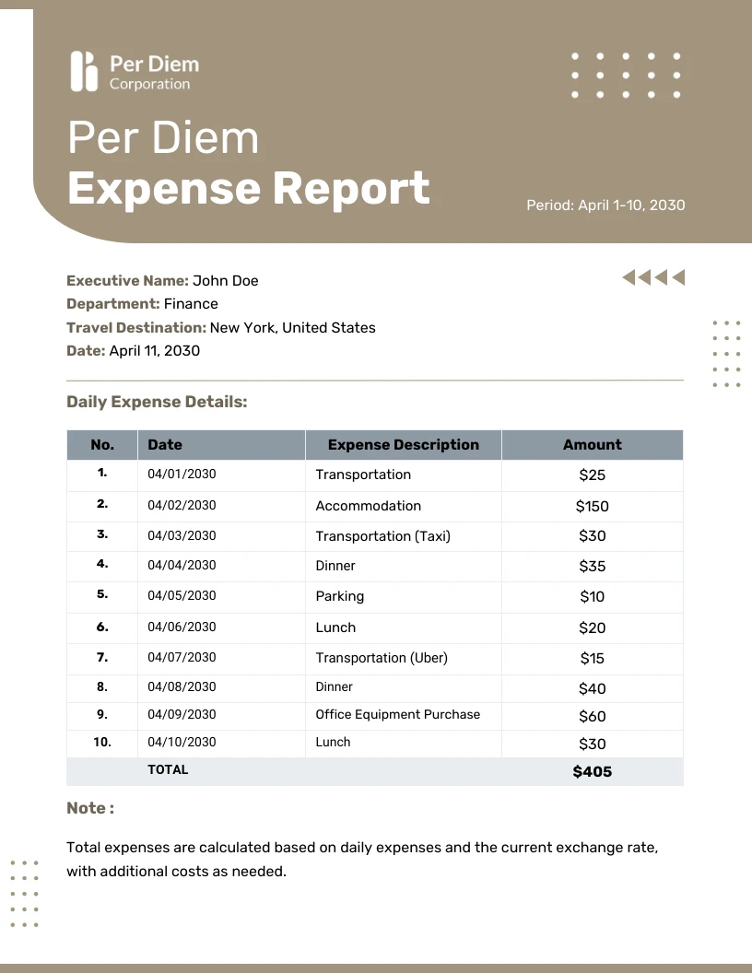Click the Per Diem Corporation logo icon
Screen dimensions: 752x973
tap(84, 71)
